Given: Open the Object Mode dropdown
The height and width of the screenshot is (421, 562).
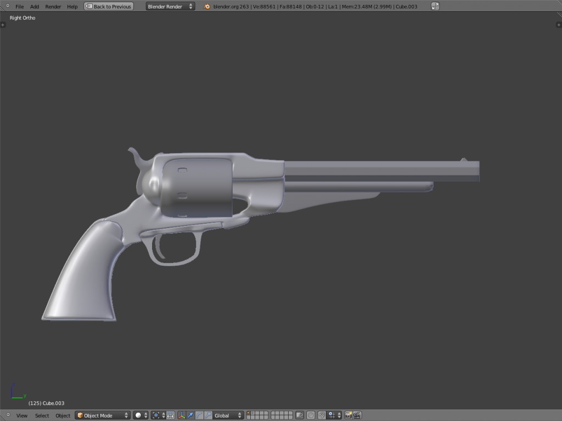Looking at the screenshot, I should [x=102, y=415].
